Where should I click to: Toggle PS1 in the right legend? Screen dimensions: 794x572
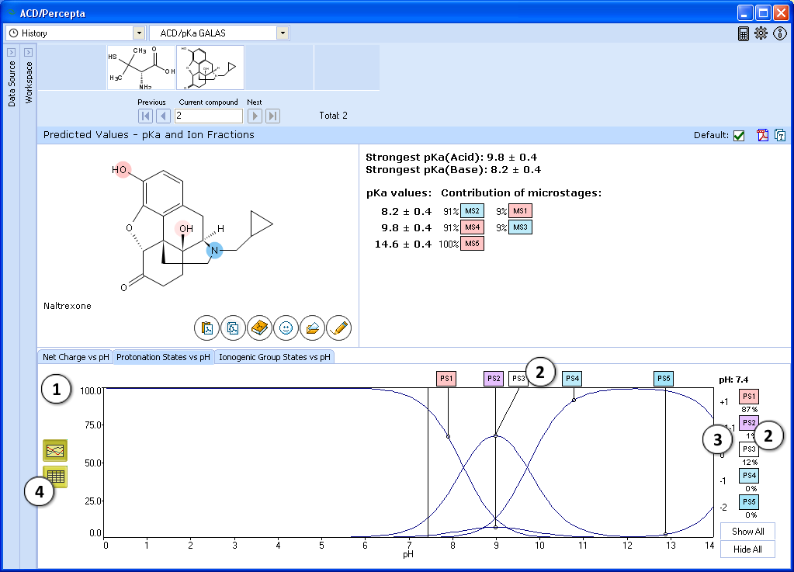(x=749, y=397)
